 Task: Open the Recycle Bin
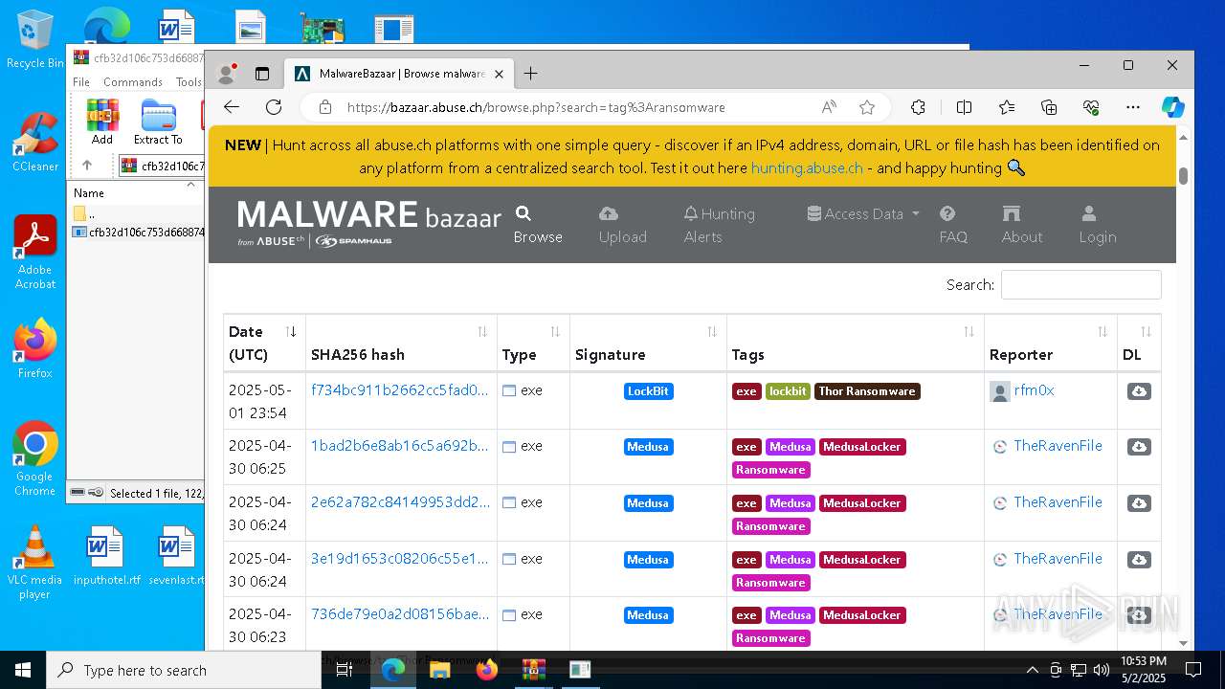click(x=35, y=39)
